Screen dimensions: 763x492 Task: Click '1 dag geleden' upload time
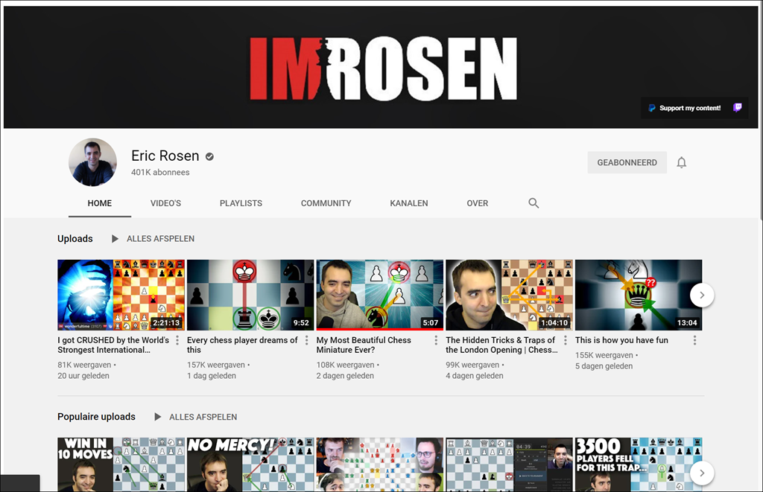pos(212,376)
